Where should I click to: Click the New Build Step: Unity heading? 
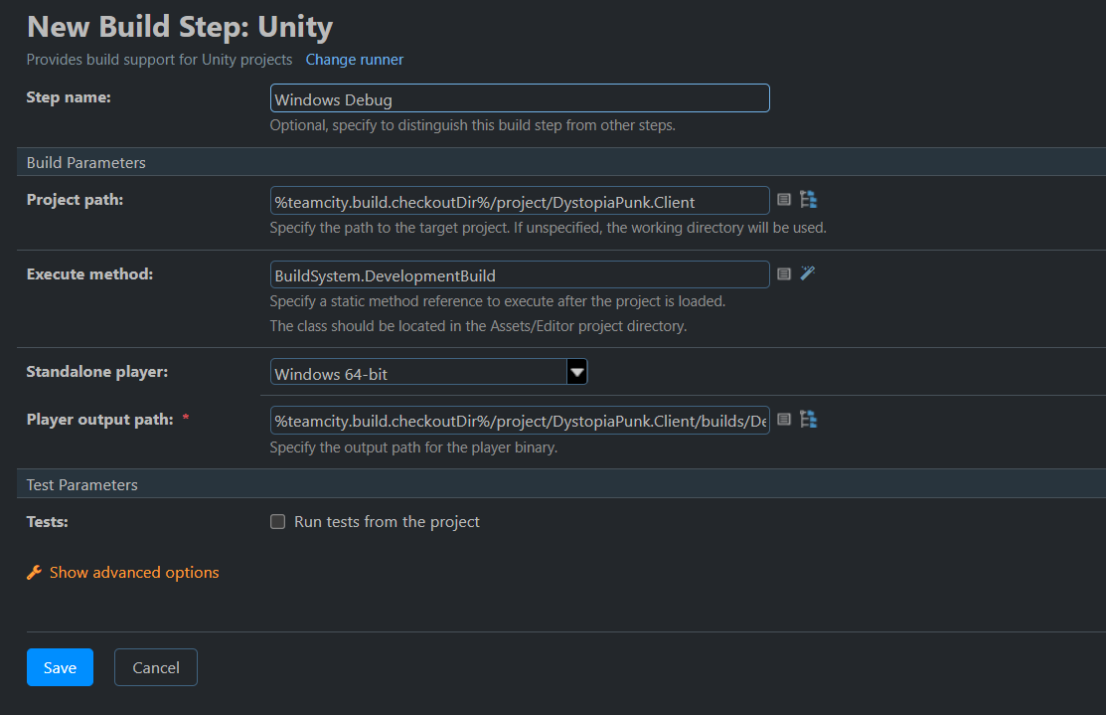click(180, 28)
